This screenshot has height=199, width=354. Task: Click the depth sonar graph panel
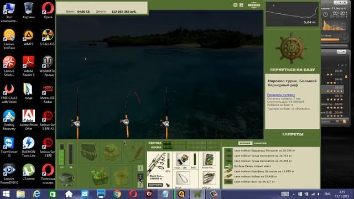tap(292, 14)
